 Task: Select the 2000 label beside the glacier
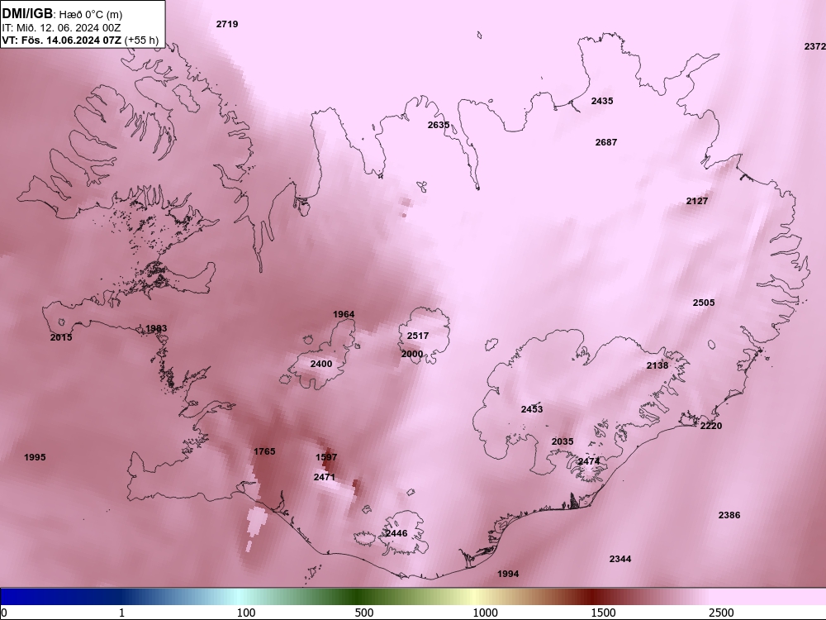(x=412, y=354)
